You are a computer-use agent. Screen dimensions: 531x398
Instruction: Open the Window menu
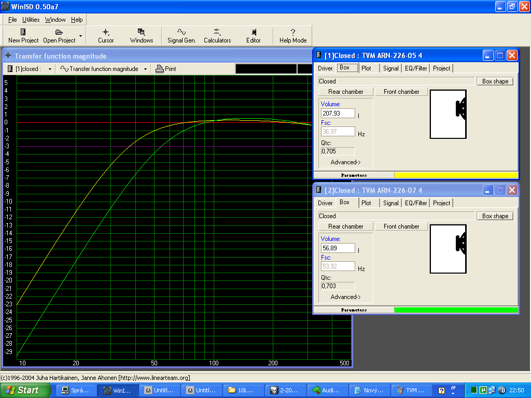click(55, 20)
